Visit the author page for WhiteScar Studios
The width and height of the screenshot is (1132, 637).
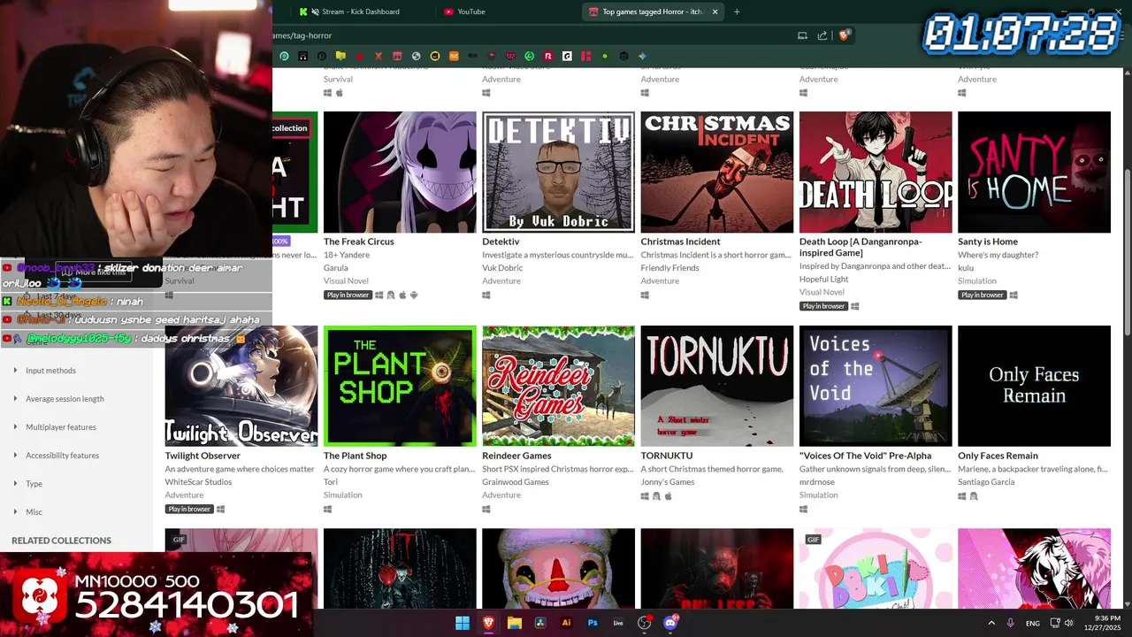tap(198, 482)
